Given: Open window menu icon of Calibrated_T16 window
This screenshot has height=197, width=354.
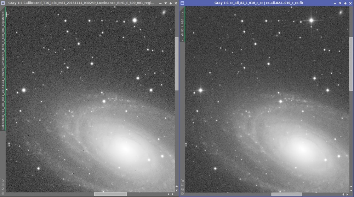Looking at the screenshot, I should [x=3, y=3].
